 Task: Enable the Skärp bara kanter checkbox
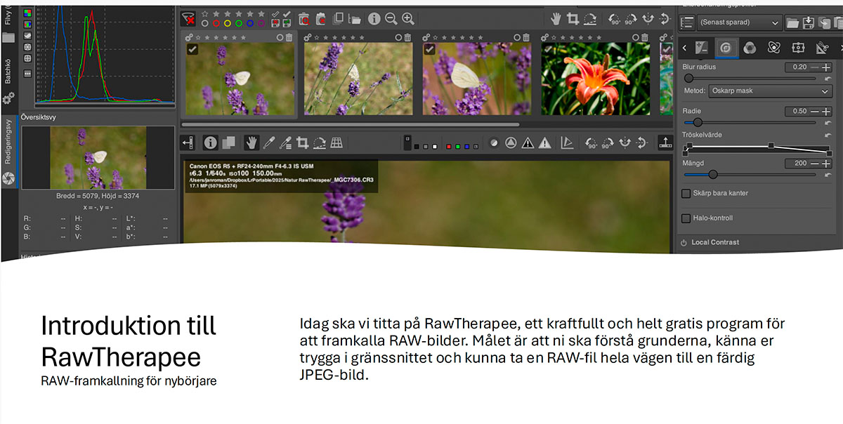686,193
